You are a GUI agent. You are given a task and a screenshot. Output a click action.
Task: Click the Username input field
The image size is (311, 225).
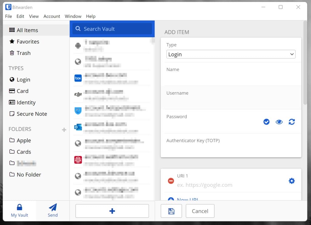231,97
